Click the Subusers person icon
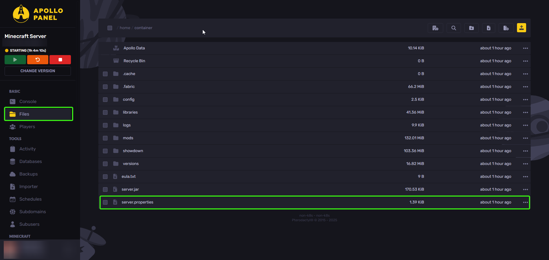This screenshot has width=549, height=260. click(13, 224)
